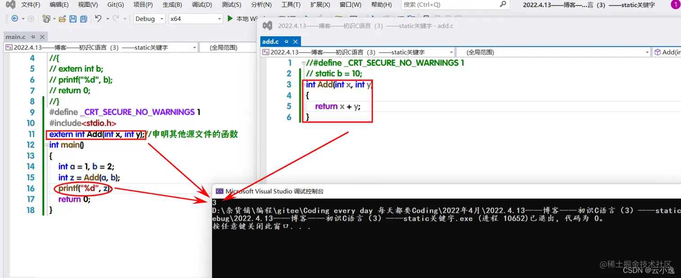Open the undo history dropdown arrow
This screenshot has height=278, width=681.
tap(108, 19)
